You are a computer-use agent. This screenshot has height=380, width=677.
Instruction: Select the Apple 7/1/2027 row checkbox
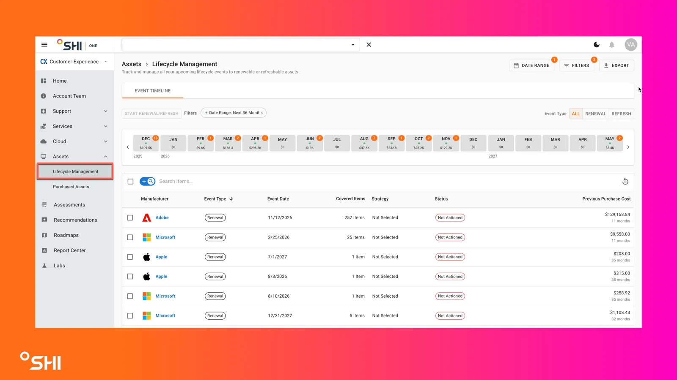pos(130,257)
